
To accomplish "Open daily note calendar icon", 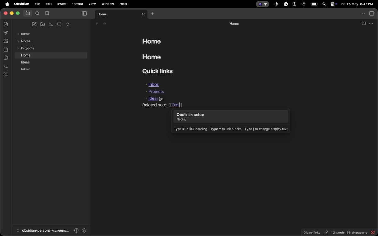I will click(6, 49).
